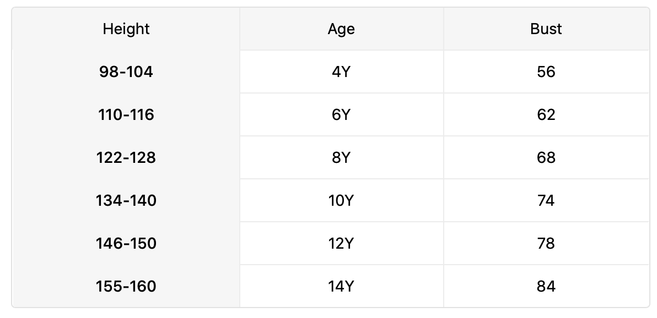This screenshot has width=657, height=318.
Task: Select the 110-116 height cell
Action: click(126, 115)
